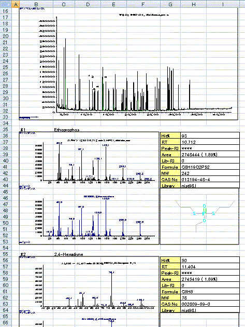Select row 35 header
The height and width of the screenshot is (327, 245).
coord(6,130)
